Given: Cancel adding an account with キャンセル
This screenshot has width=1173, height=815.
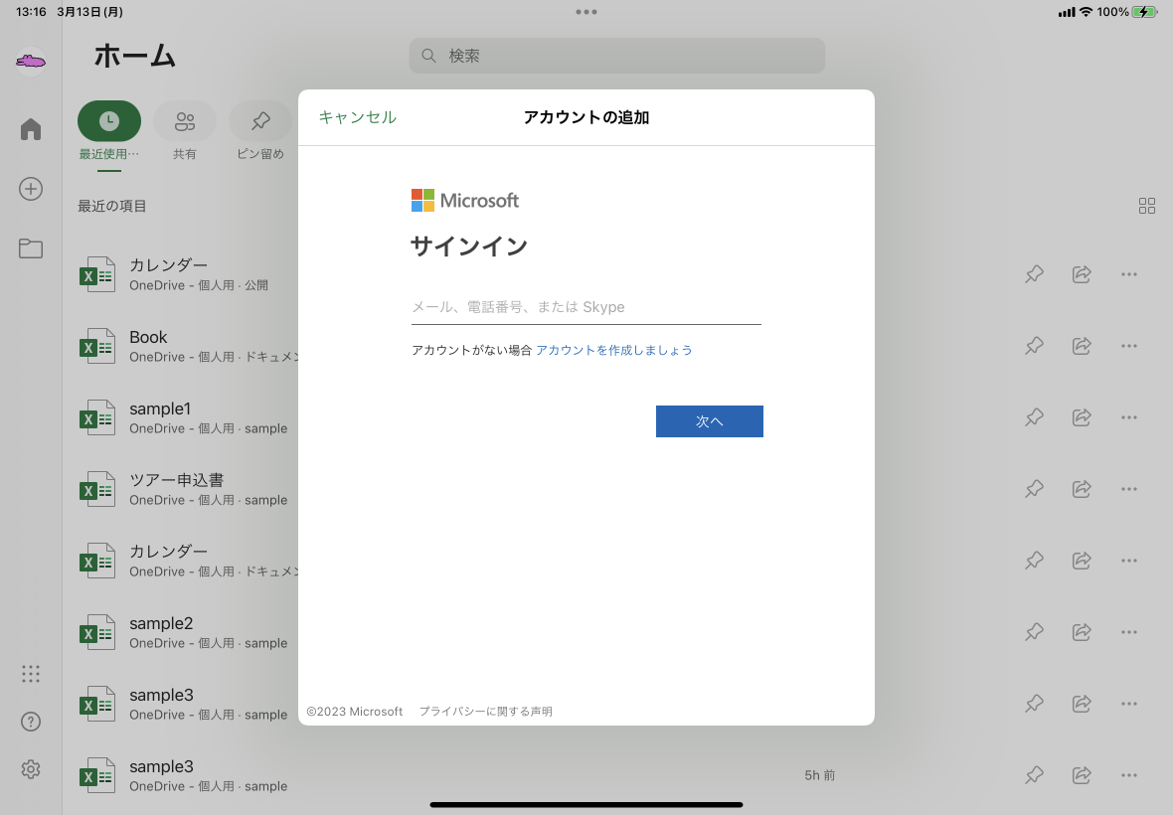Looking at the screenshot, I should 357,117.
